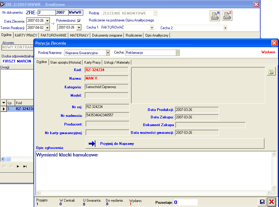Screen dimensions: 279x207
Task: Save position with floppy disk icon
Action: tap(262, 202)
